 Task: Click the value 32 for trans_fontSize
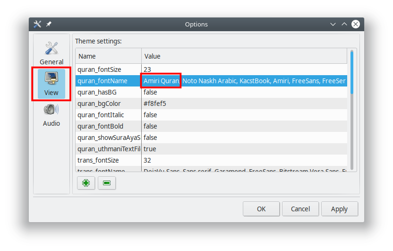tap(147, 160)
